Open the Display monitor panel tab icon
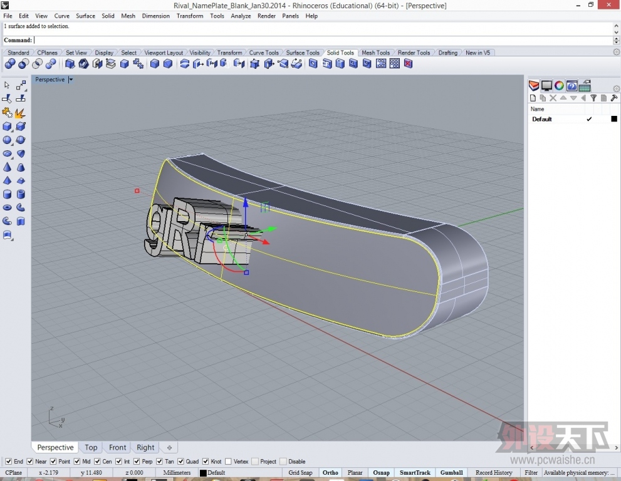 click(x=546, y=86)
